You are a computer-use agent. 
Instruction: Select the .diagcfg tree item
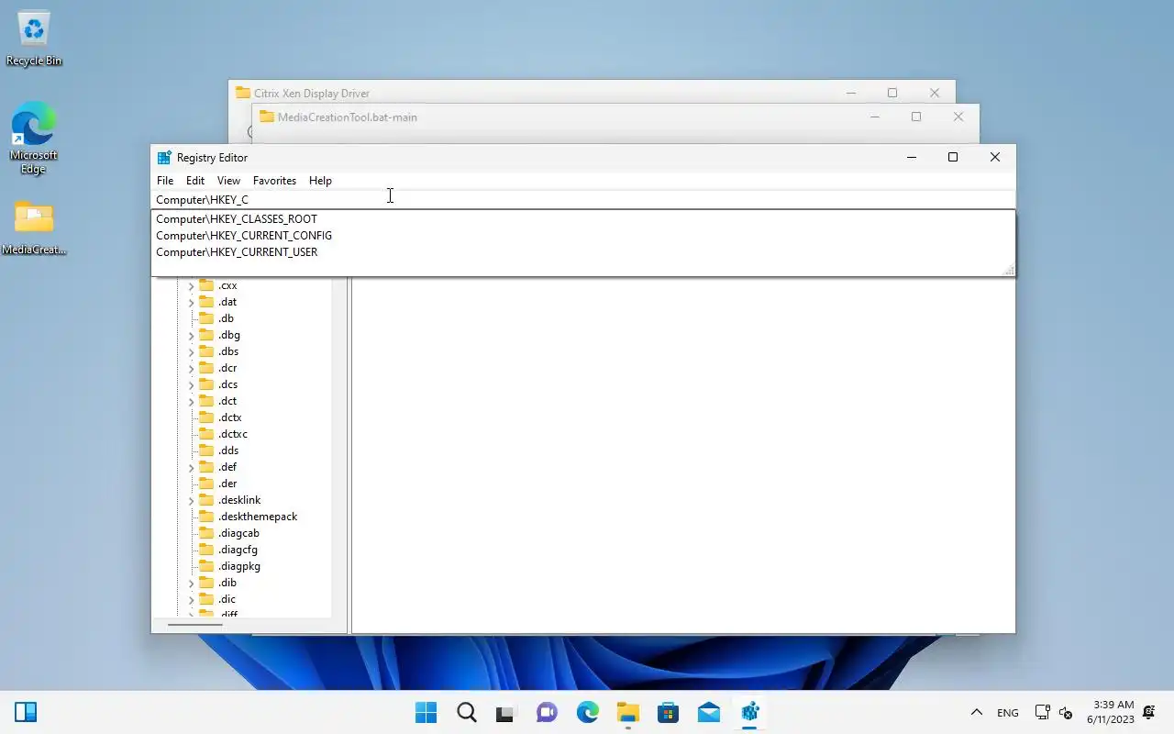[x=238, y=550]
